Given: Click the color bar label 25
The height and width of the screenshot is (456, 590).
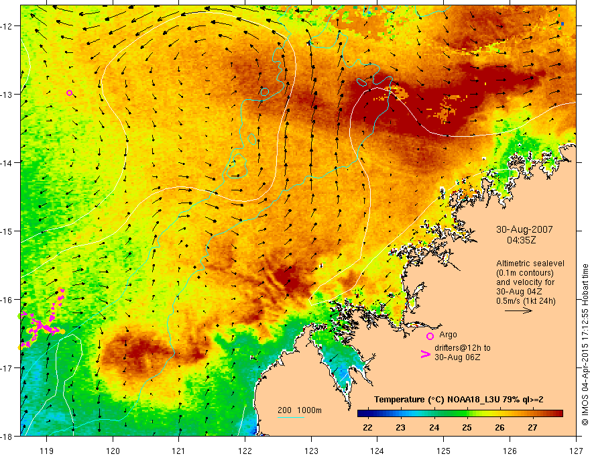Looking at the screenshot, I should tap(467, 427).
